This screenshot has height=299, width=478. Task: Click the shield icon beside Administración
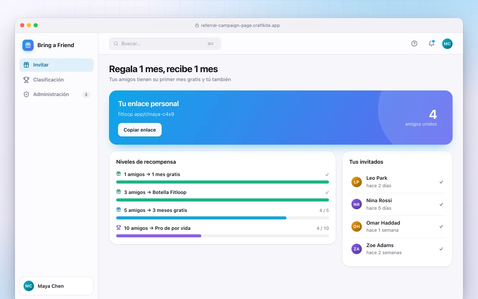(26, 95)
